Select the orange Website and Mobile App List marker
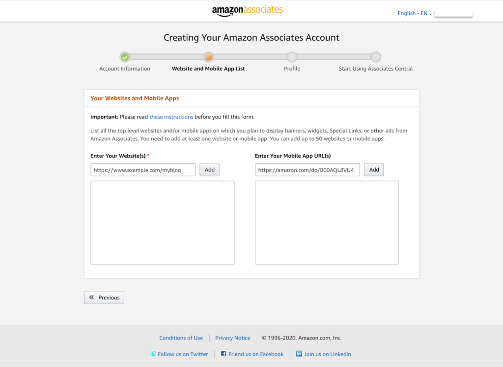The width and height of the screenshot is (503, 367). [208, 56]
